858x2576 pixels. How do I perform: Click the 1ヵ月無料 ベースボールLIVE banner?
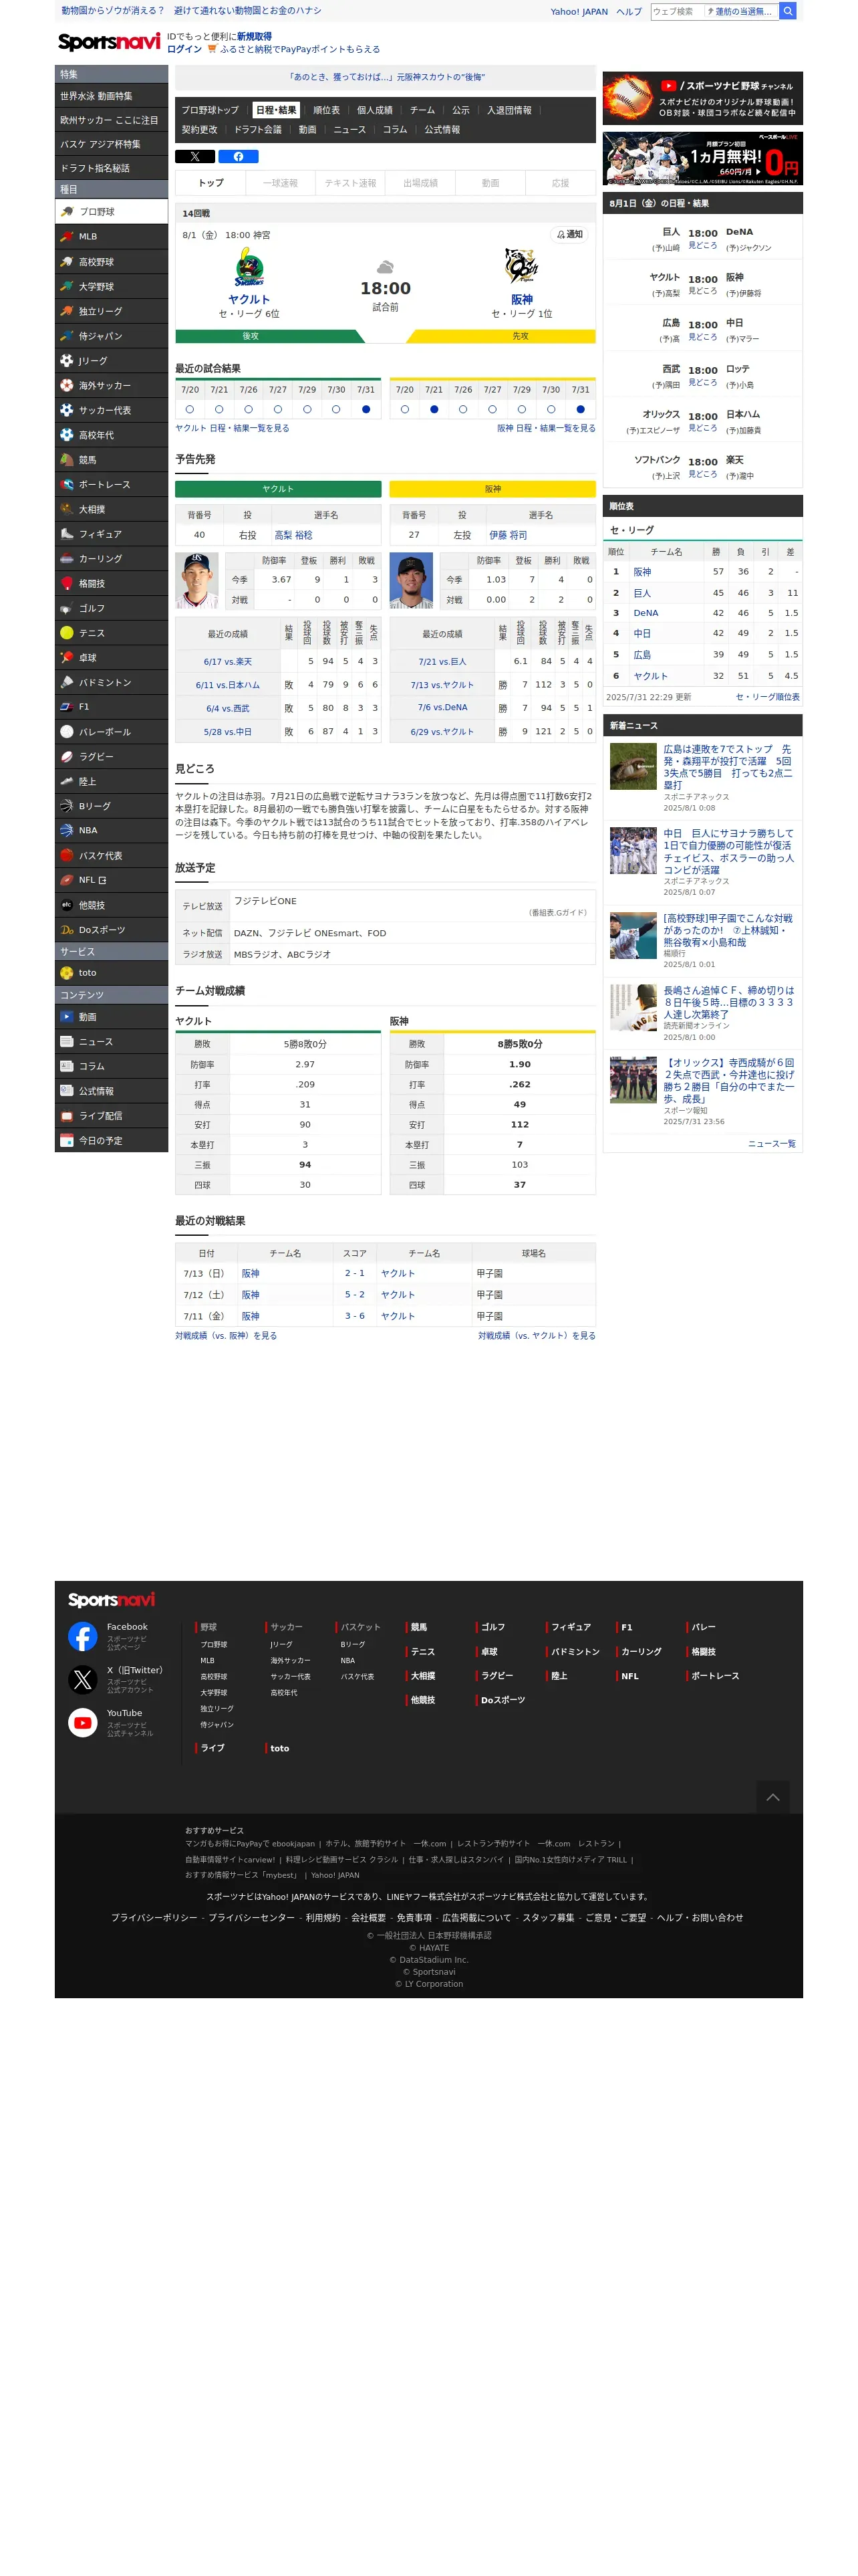702,158
